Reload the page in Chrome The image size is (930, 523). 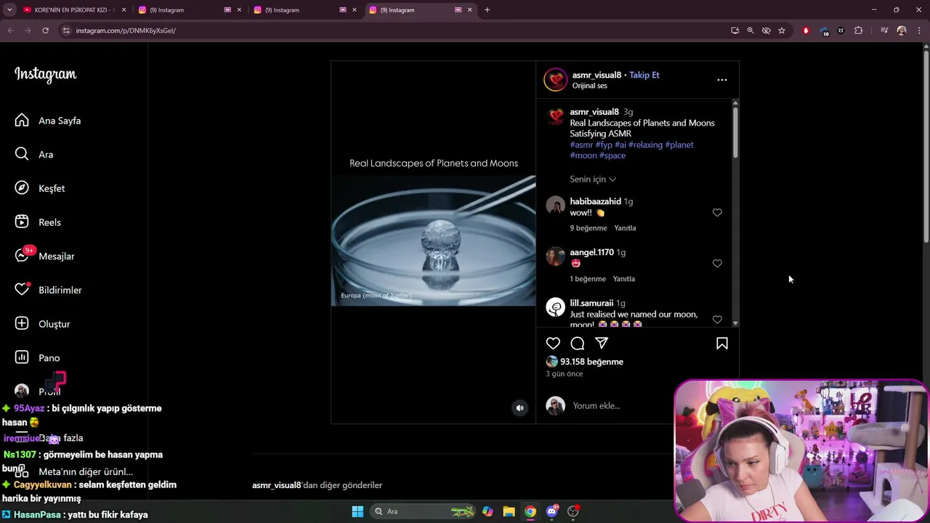45,31
